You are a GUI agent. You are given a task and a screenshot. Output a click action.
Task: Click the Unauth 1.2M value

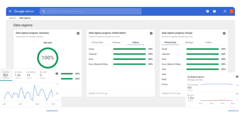pyautogui.click(x=191, y=98)
